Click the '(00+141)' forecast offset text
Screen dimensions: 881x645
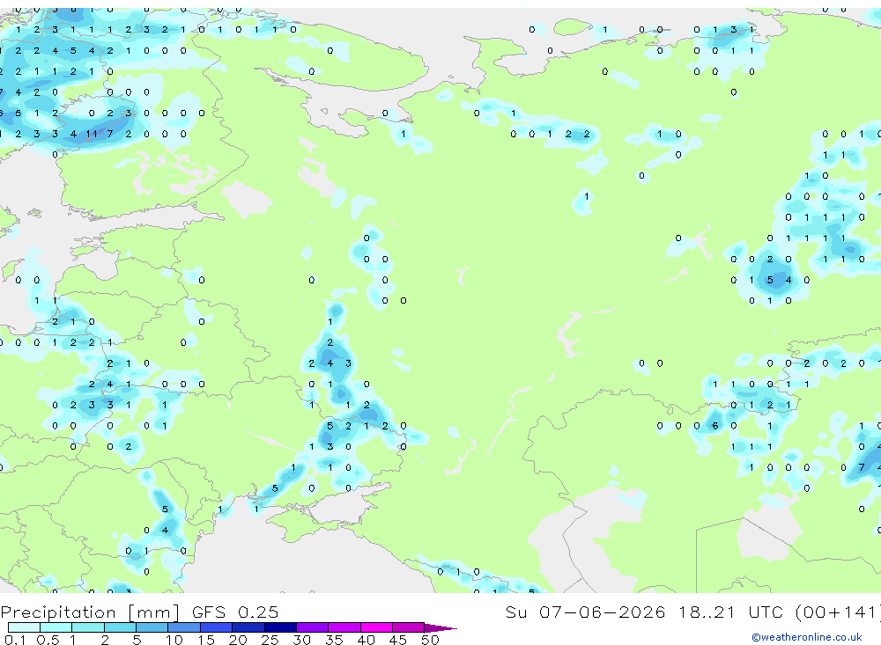tap(839, 612)
